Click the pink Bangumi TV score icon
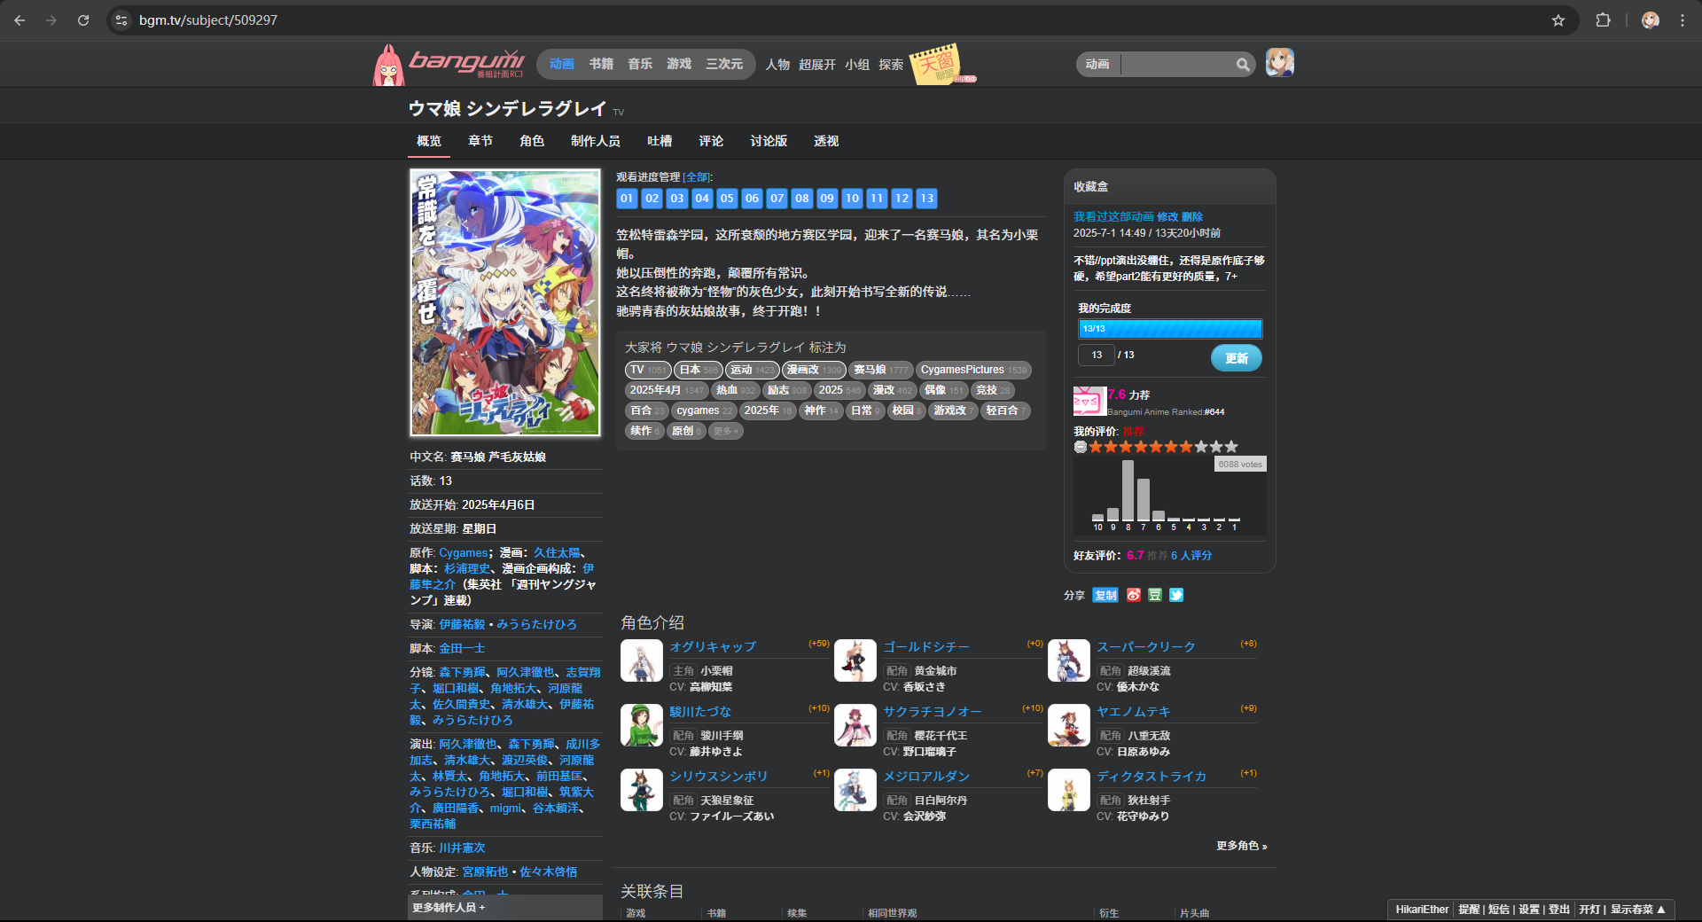This screenshot has width=1702, height=922. 1089,402
